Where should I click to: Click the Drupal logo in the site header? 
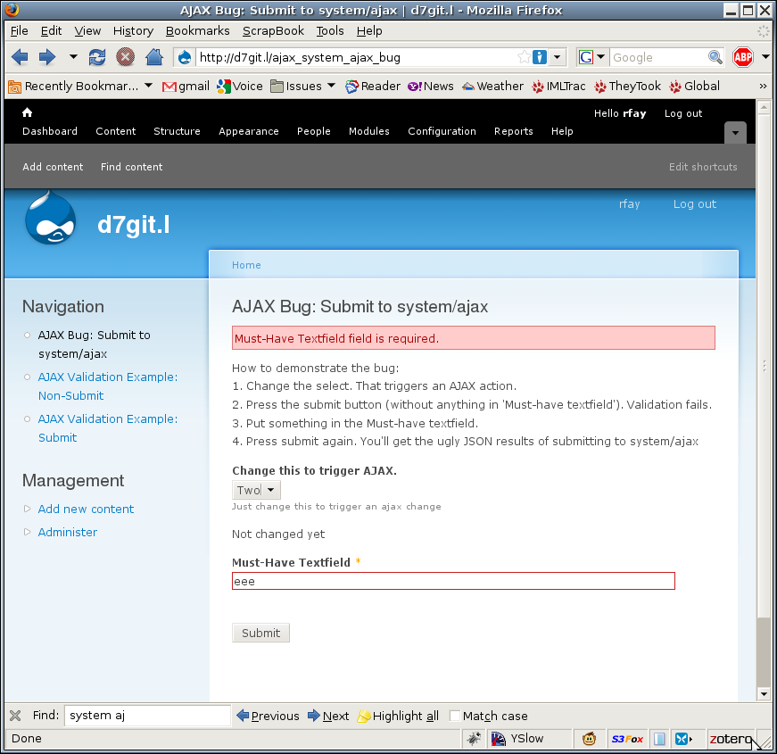click(x=50, y=217)
